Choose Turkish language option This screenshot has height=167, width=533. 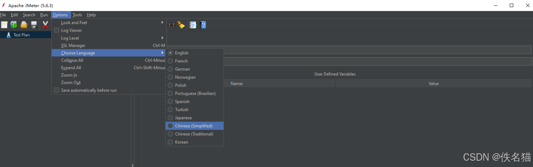(x=194, y=110)
